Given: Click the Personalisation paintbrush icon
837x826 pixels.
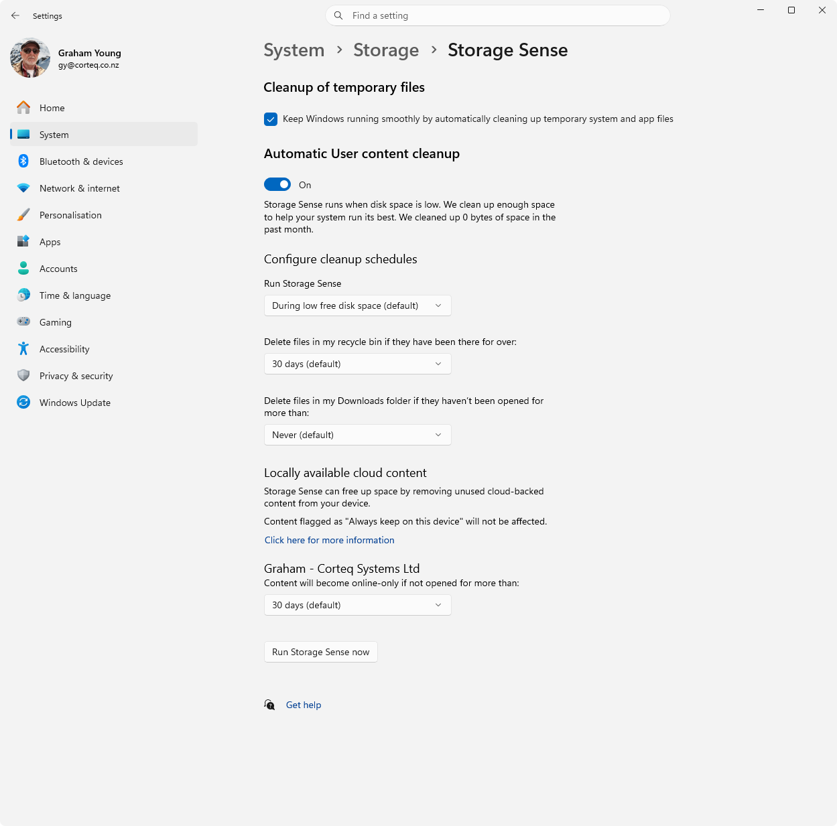Looking at the screenshot, I should point(23,214).
